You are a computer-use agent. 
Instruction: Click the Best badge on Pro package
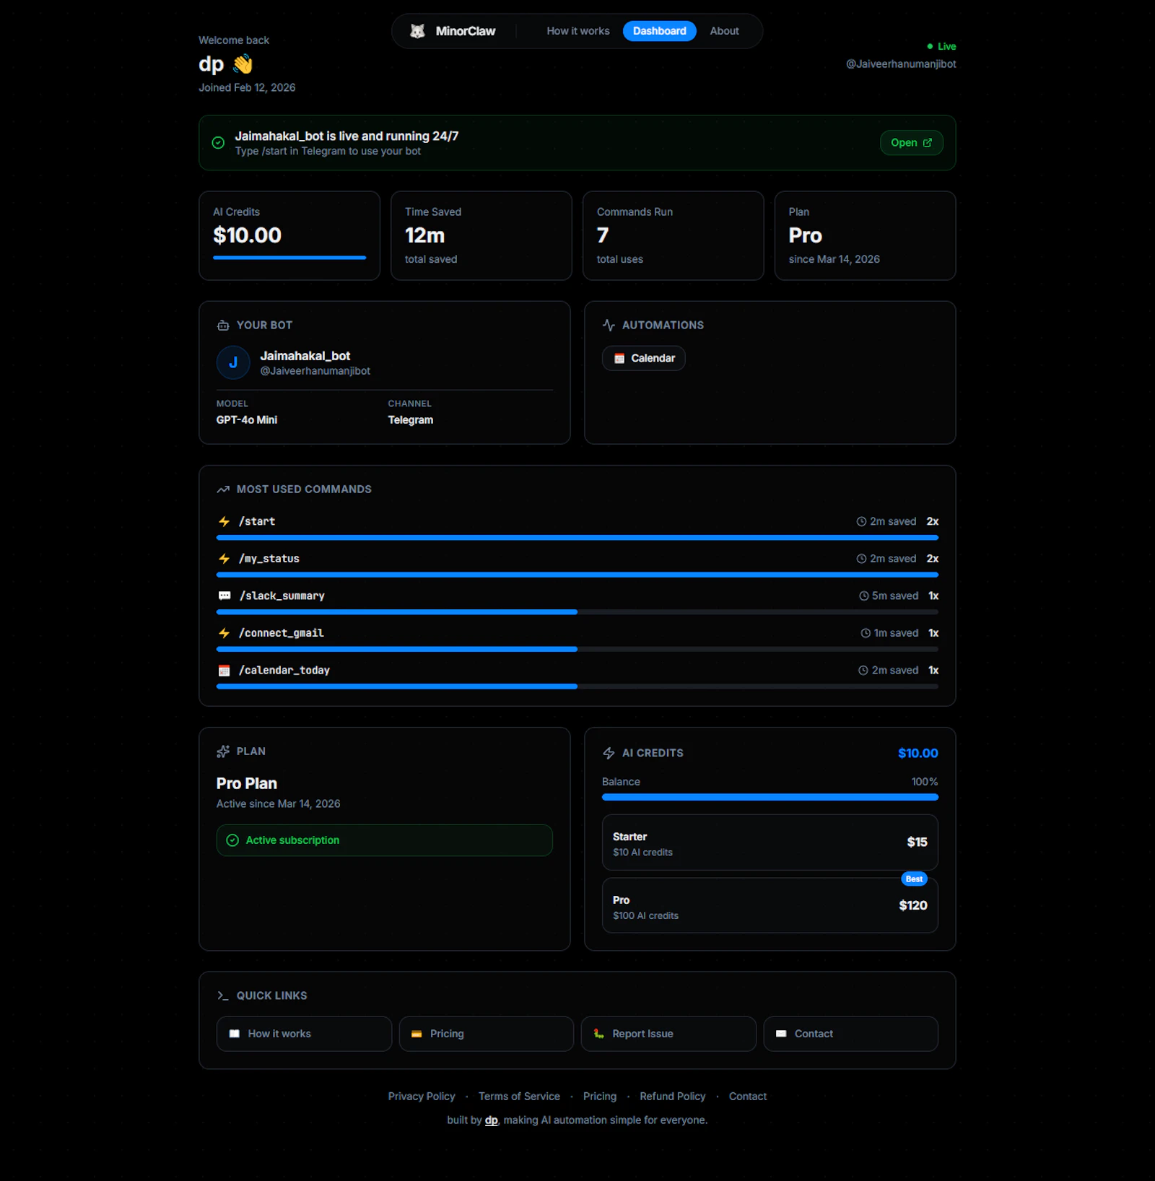point(914,879)
